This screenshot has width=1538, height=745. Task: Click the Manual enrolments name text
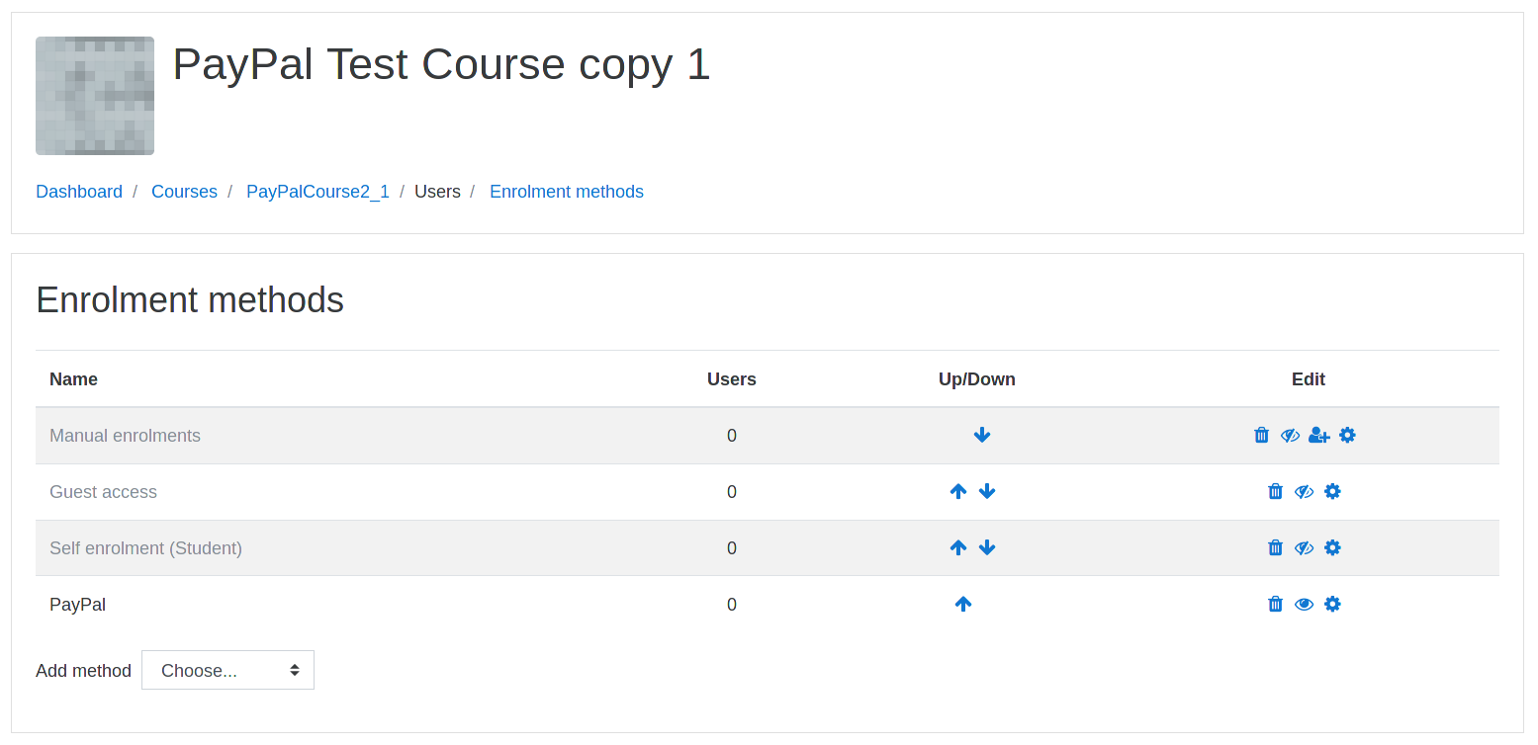point(125,436)
